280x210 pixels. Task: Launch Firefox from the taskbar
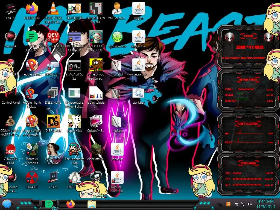point(71,204)
